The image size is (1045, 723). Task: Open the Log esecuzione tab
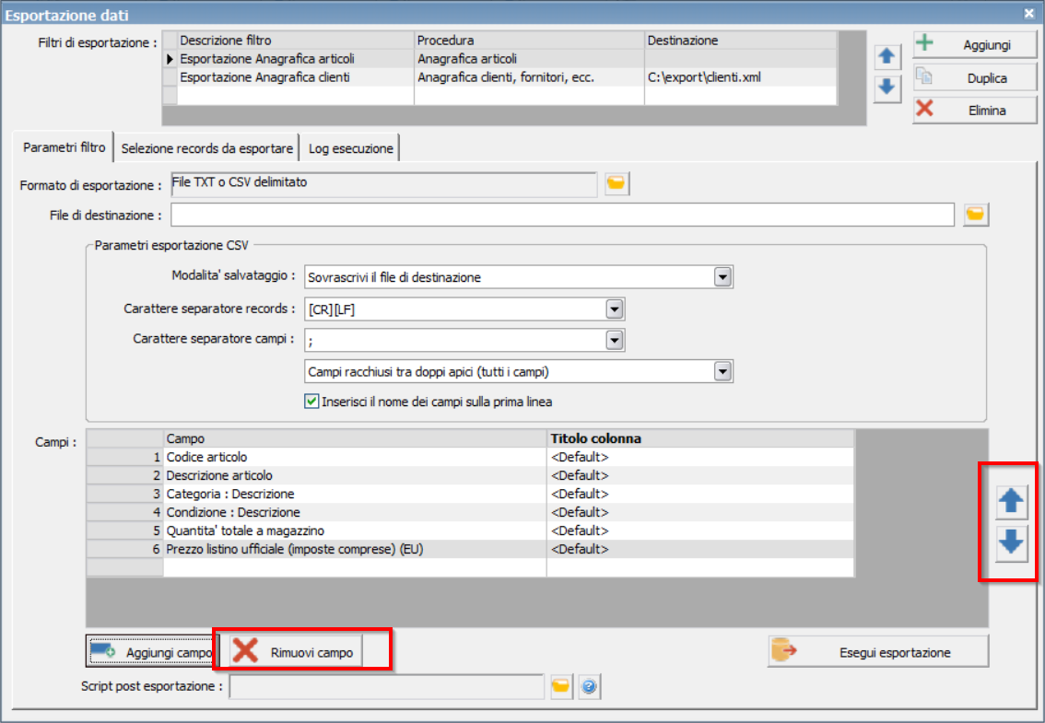350,148
